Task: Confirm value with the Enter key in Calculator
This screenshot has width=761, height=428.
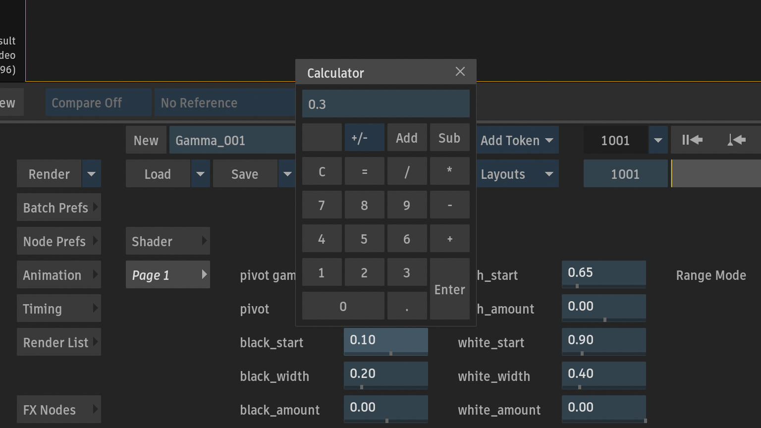Action: pos(450,289)
